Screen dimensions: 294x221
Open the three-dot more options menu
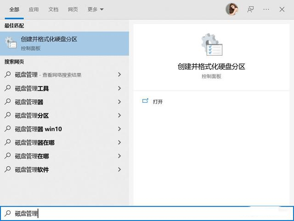(266, 9)
